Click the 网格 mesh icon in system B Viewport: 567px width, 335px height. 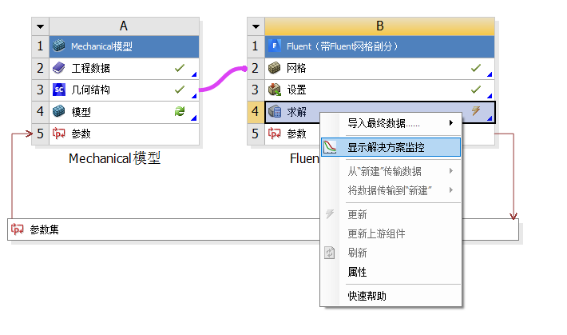pos(275,69)
